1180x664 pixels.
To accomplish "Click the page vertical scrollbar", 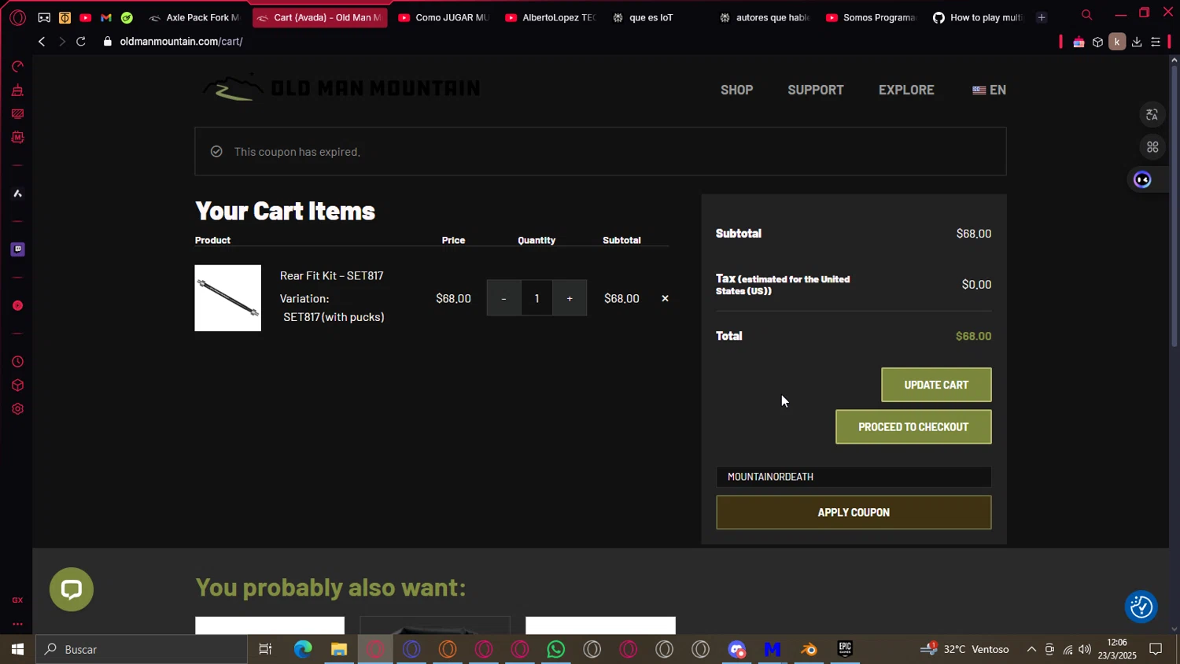I will [1174, 205].
